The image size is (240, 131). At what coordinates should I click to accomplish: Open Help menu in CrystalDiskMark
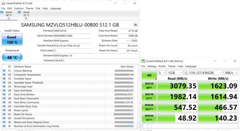180,66
